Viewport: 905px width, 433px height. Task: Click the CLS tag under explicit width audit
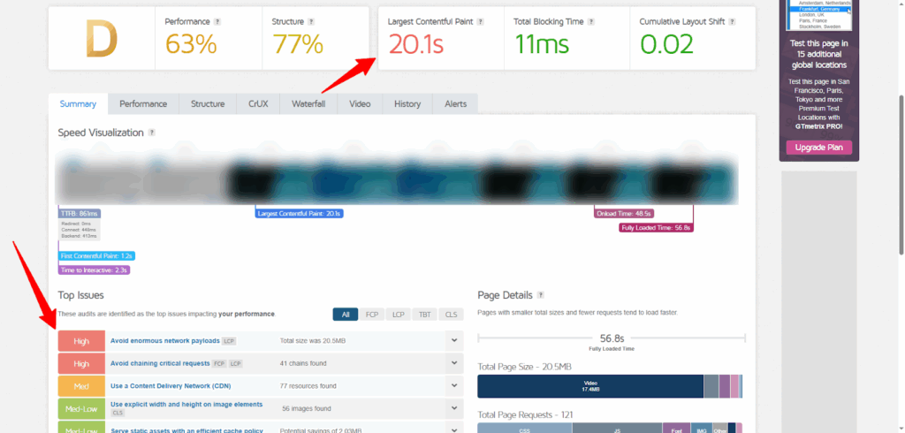tap(118, 413)
